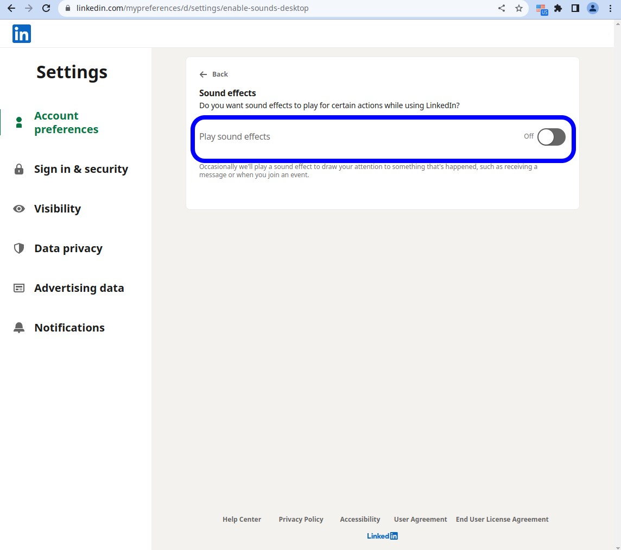This screenshot has width=621, height=550.
Task: Select the Advertising data section
Action: pyautogui.click(x=79, y=288)
